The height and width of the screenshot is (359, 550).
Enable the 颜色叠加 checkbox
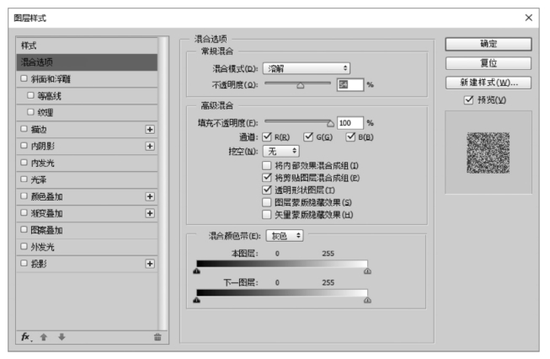point(24,196)
